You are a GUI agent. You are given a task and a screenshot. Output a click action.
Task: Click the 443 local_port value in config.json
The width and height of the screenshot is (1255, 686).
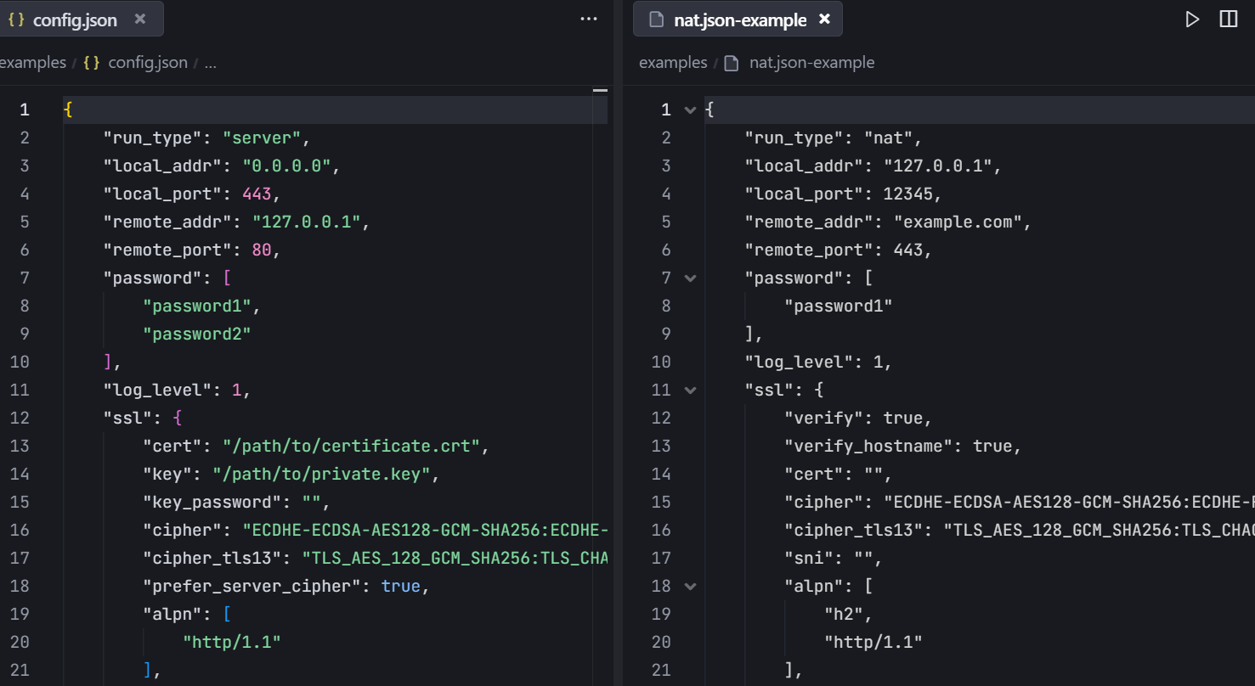tap(257, 194)
